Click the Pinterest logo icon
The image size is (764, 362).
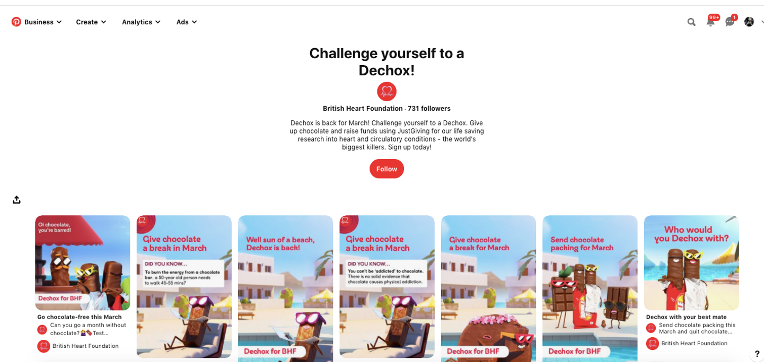[16, 22]
